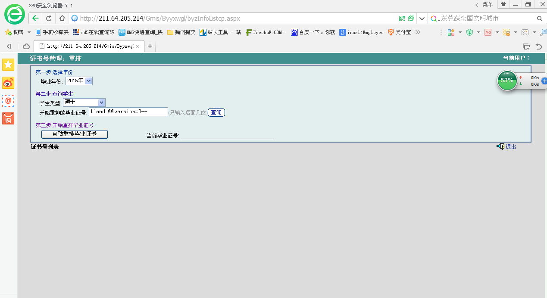Open the shopping bag sidebar icon
547x298 pixels.
(8, 118)
